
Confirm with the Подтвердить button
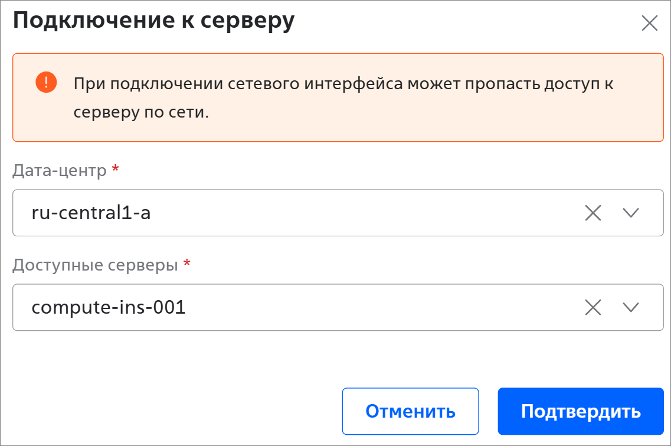click(x=581, y=411)
